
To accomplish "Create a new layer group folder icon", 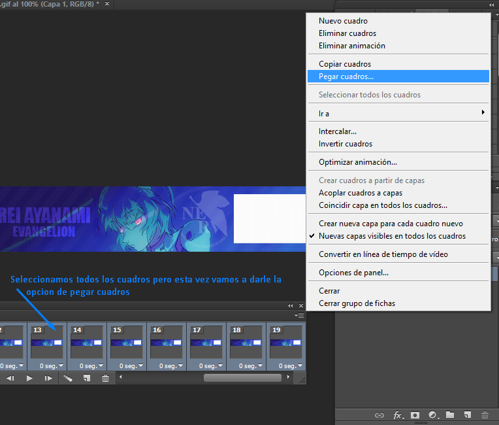I will 450,415.
